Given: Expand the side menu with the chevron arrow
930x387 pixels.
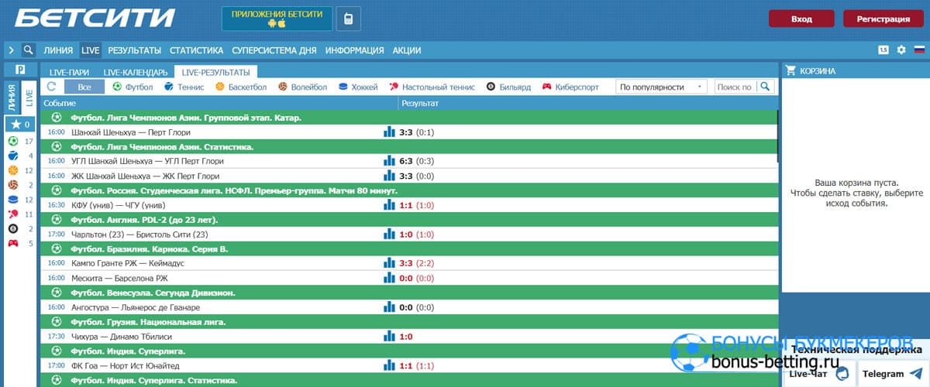Looking at the screenshot, I should pos(11,50).
